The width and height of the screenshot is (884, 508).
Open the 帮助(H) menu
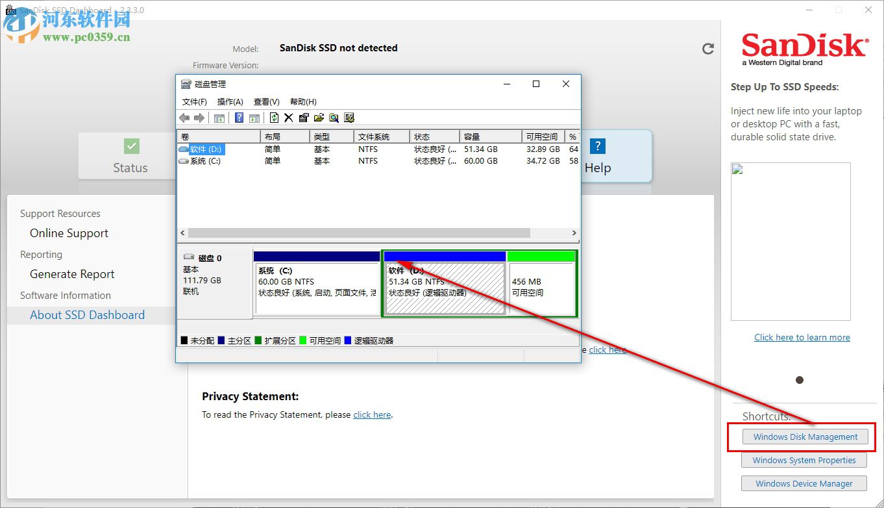tap(303, 102)
